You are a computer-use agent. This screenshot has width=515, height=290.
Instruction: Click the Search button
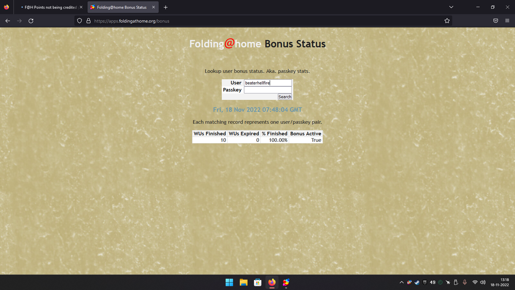point(285,97)
